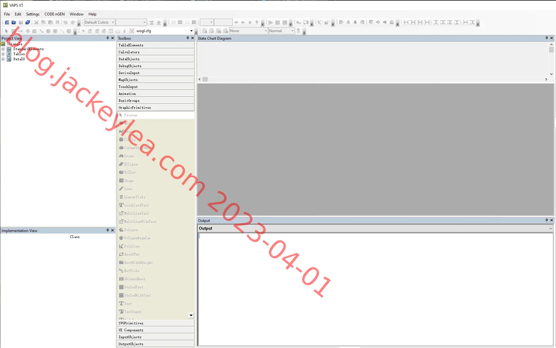Click the Toolbox scroll-down arrow button
The height and width of the screenshot is (348, 556).
191,315
